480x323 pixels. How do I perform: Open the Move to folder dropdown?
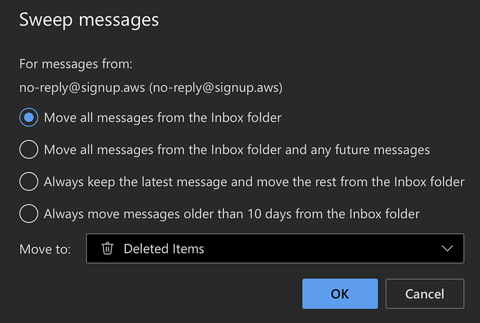tap(275, 249)
